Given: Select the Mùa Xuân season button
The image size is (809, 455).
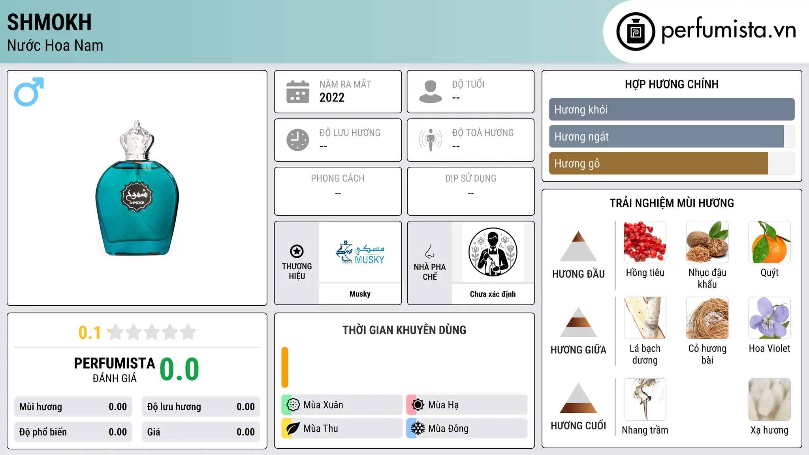Looking at the screenshot, I should pyautogui.click(x=342, y=405).
